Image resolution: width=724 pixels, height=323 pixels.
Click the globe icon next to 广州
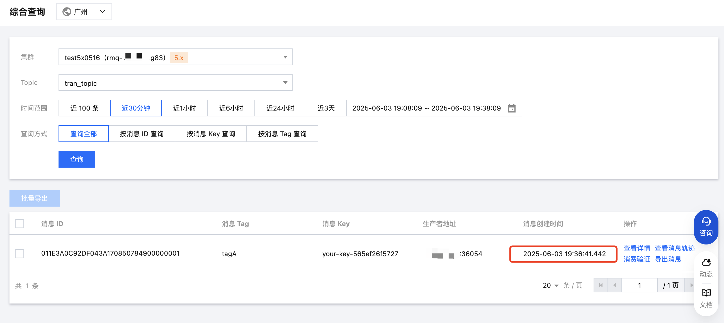[x=67, y=12]
